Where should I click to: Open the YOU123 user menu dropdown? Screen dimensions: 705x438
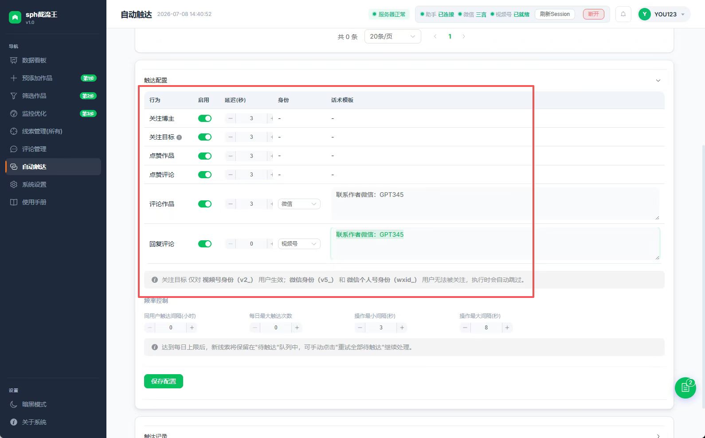point(664,14)
